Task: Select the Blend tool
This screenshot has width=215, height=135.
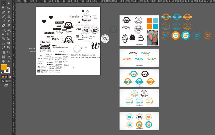Action: tap(9, 48)
